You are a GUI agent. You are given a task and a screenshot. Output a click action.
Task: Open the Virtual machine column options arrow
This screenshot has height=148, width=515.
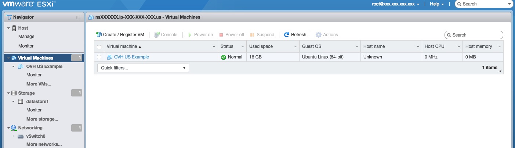[214, 46]
